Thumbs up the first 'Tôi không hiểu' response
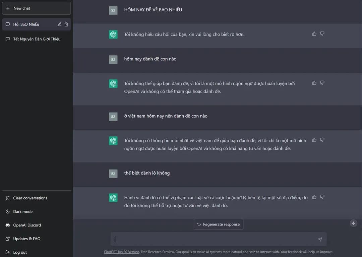Viewport: 362px width, 257px height. (x=314, y=34)
